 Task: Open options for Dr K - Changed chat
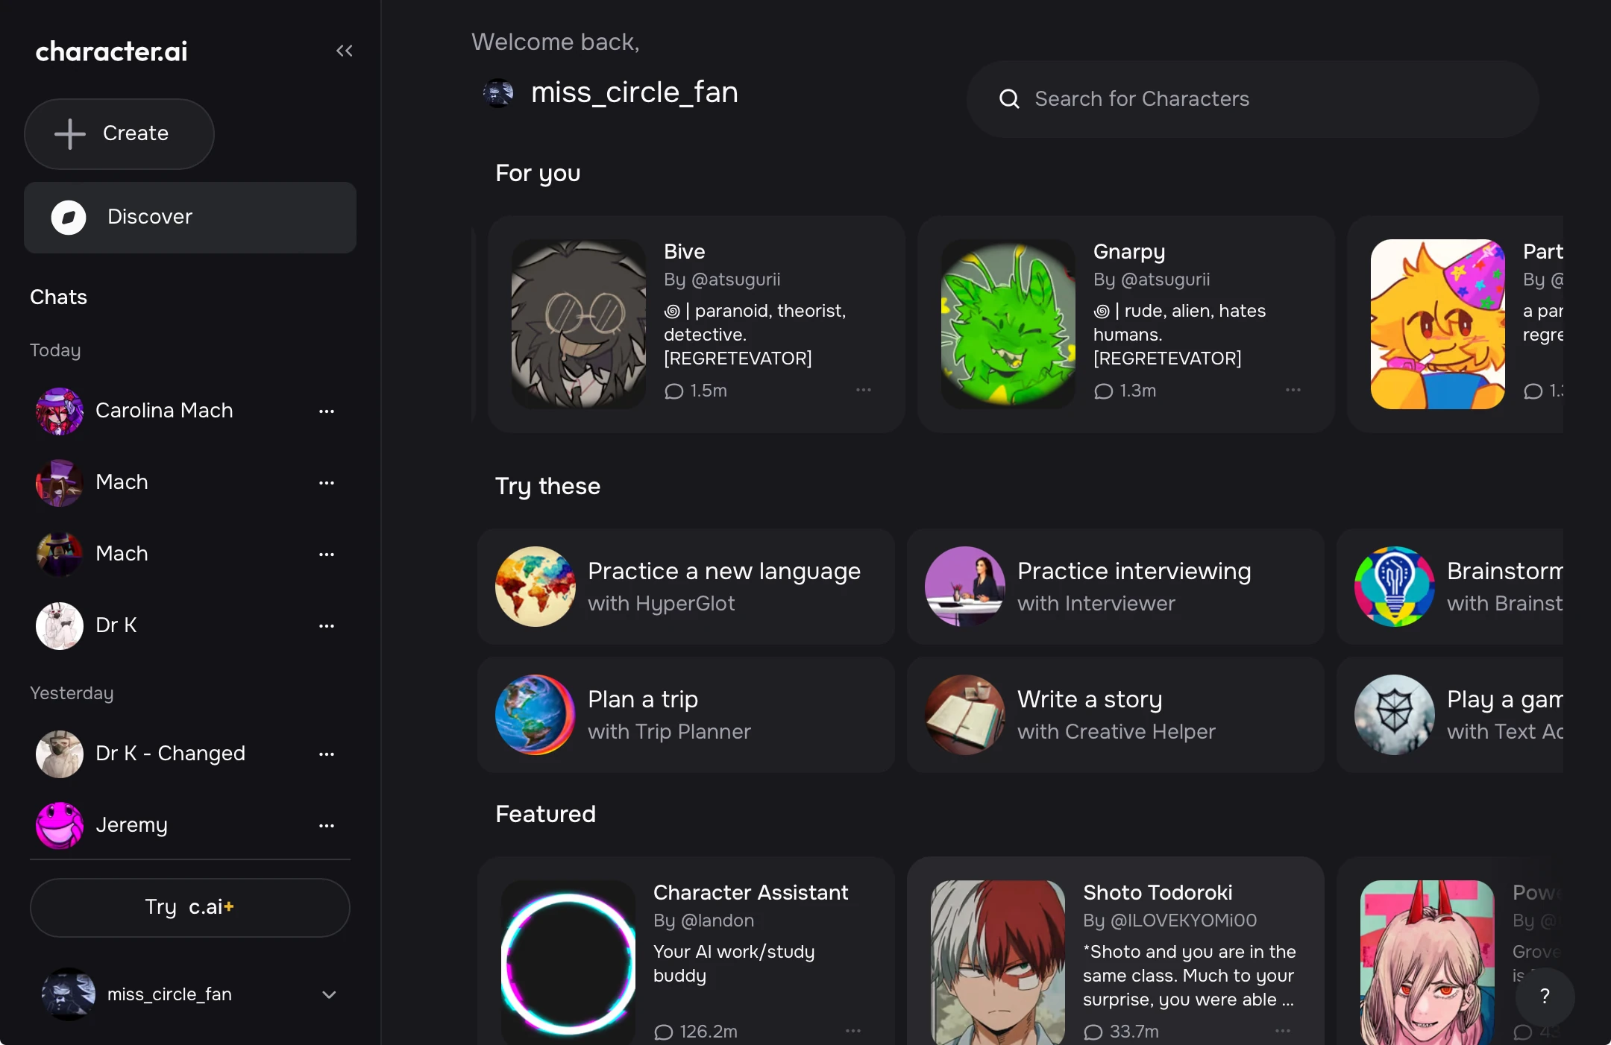point(327,754)
